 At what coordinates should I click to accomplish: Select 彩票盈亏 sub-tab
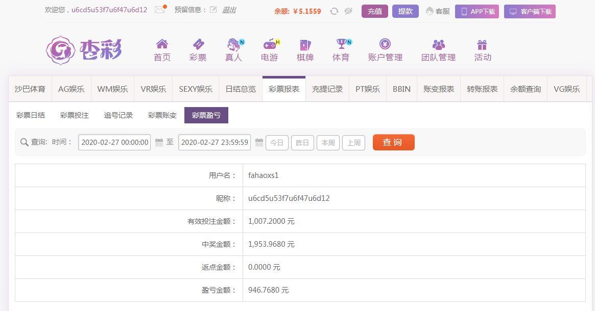point(206,115)
